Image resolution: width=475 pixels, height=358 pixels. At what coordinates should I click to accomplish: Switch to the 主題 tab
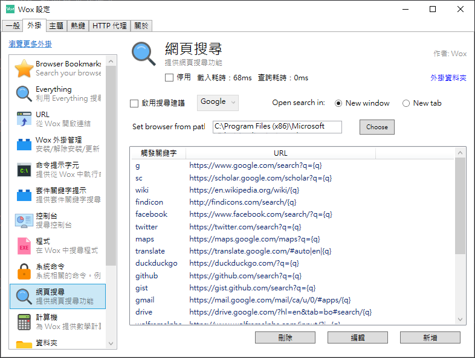coord(56,26)
